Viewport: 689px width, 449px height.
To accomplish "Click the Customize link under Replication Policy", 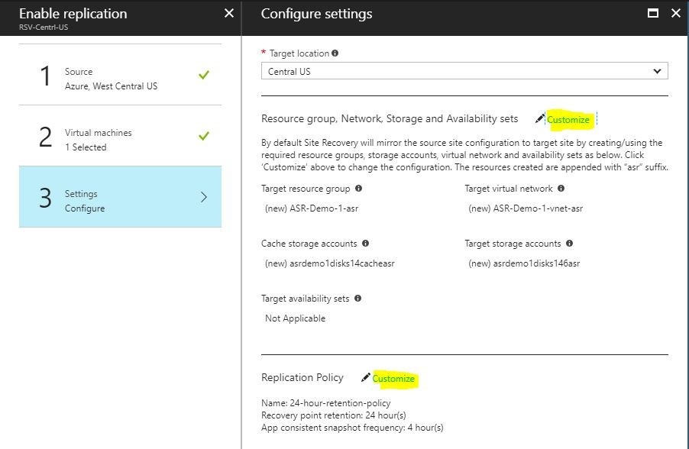I will coord(393,378).
